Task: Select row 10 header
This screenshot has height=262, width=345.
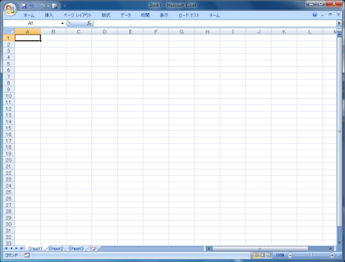Action: (x=9, y=96)
